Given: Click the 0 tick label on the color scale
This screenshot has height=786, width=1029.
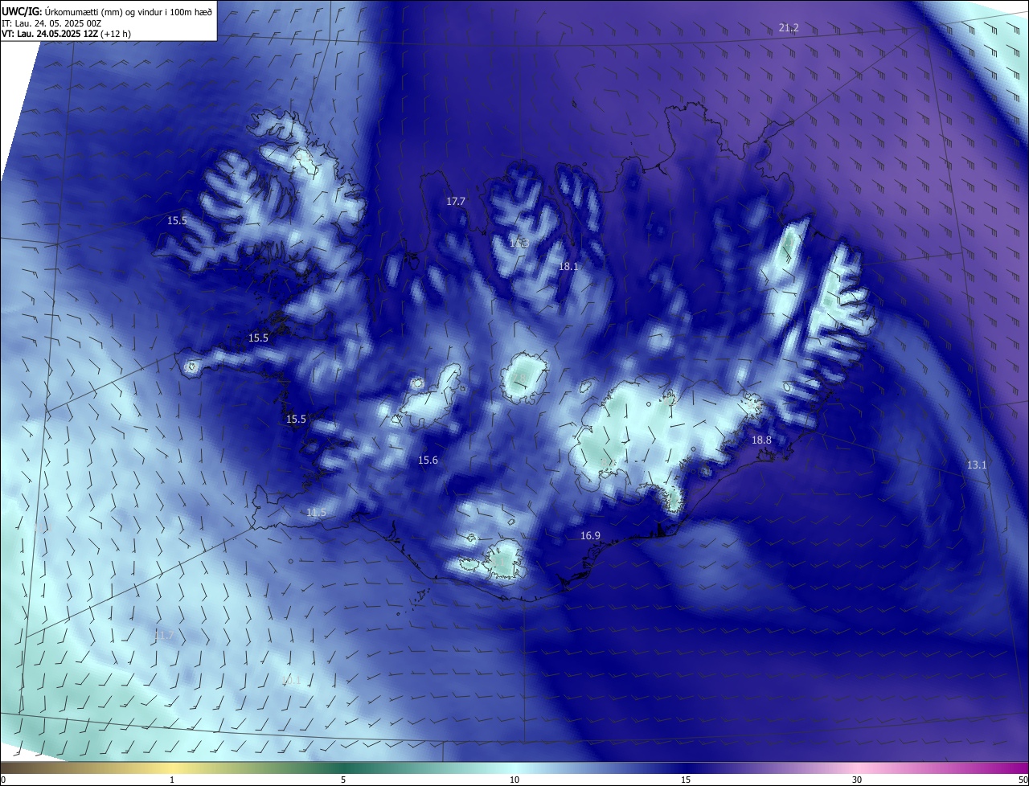Looking at the screenshot, I should [x=3, y=780].
